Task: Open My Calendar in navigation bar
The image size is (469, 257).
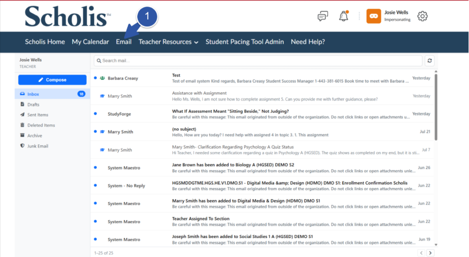Action: [x=90, y=42]
